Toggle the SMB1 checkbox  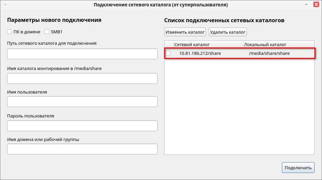[x=47, y=32]
